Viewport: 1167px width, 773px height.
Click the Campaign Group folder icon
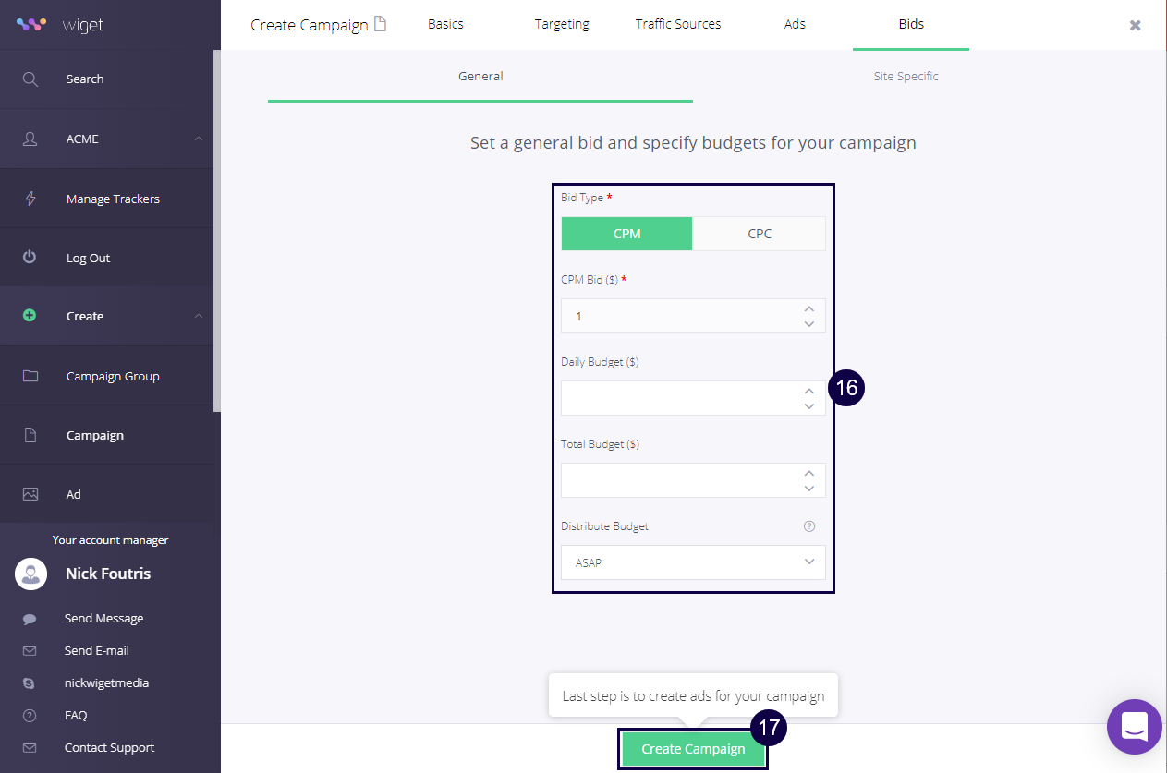click(x=30, y=376)
